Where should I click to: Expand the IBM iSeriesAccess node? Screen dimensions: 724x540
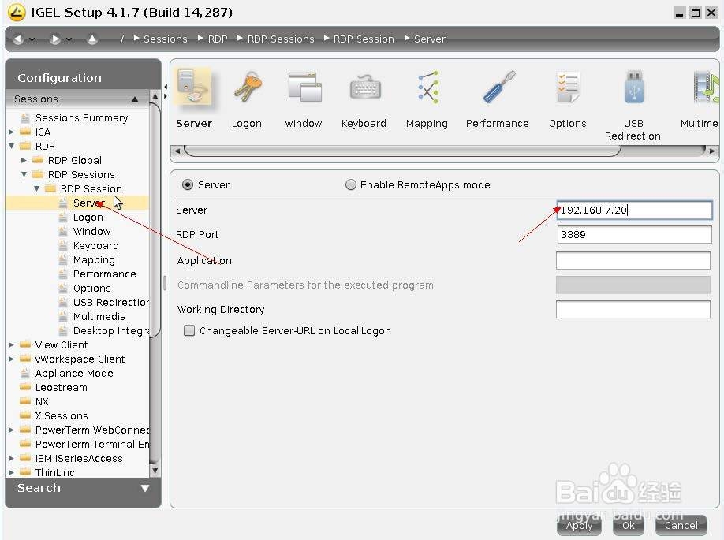click(12, 458)
